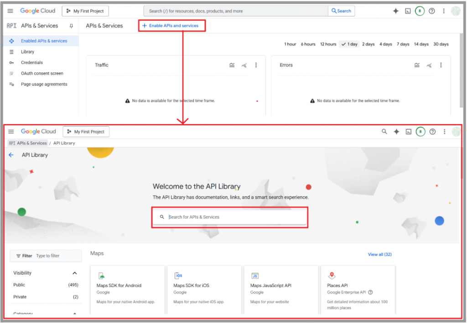Image resolution: width=467 pixels, height=323 pixels.
Task: Pin the APIs & Services sidebar
Action: (x=71, y=26)
